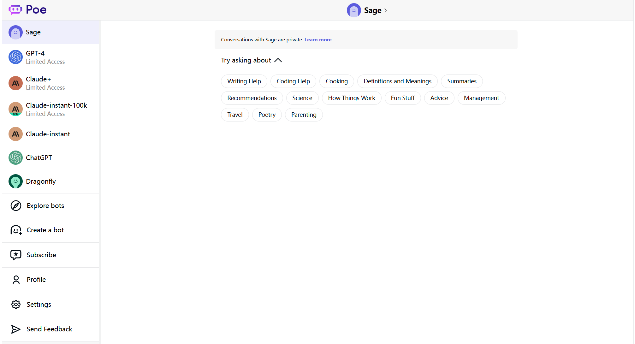The width and height of the screenshot is (635, 344).
Task: Pick the How Things Work topic
Action: (x=352, y=98)
